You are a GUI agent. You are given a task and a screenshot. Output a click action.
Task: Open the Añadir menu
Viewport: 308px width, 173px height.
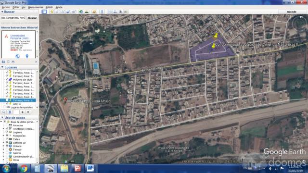[x=49, y=7]
